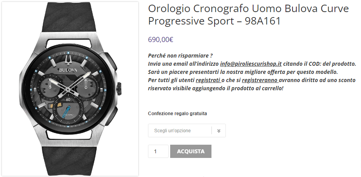Focus the quantity input field showing 1
Image resolution: width=361 pixels, height=177 pixels.
click(158, 151)
